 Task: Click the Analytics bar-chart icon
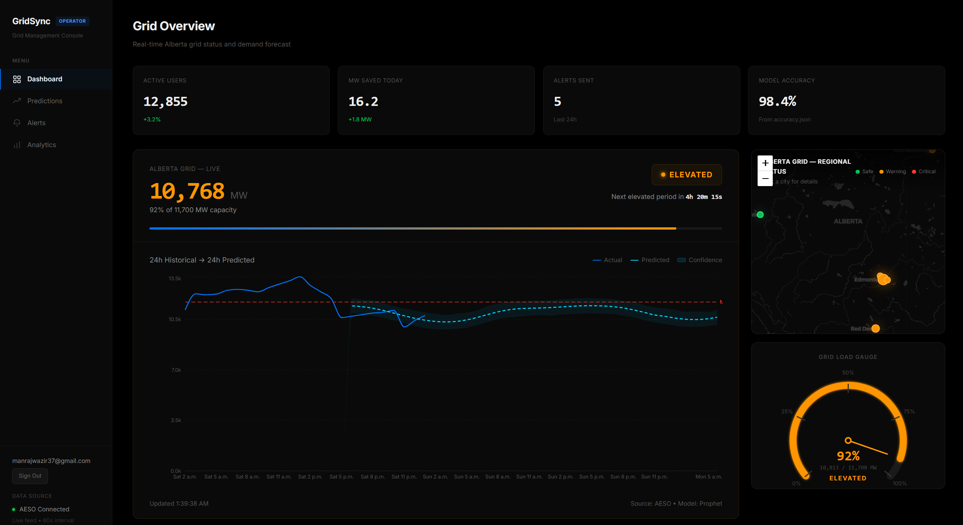pos(17,145)
